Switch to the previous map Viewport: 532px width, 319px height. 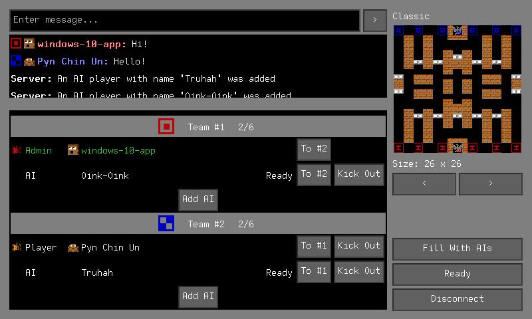pos(424,183)
